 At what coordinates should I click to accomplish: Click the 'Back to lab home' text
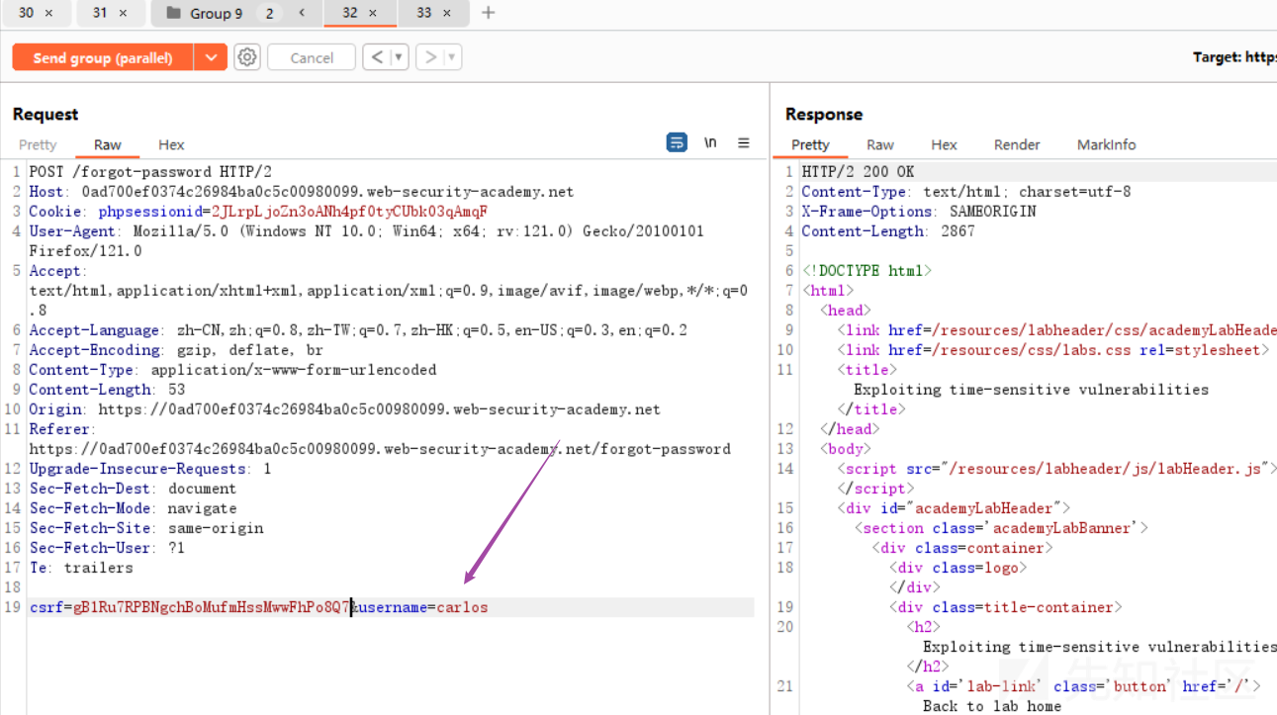tap(992, 706)
